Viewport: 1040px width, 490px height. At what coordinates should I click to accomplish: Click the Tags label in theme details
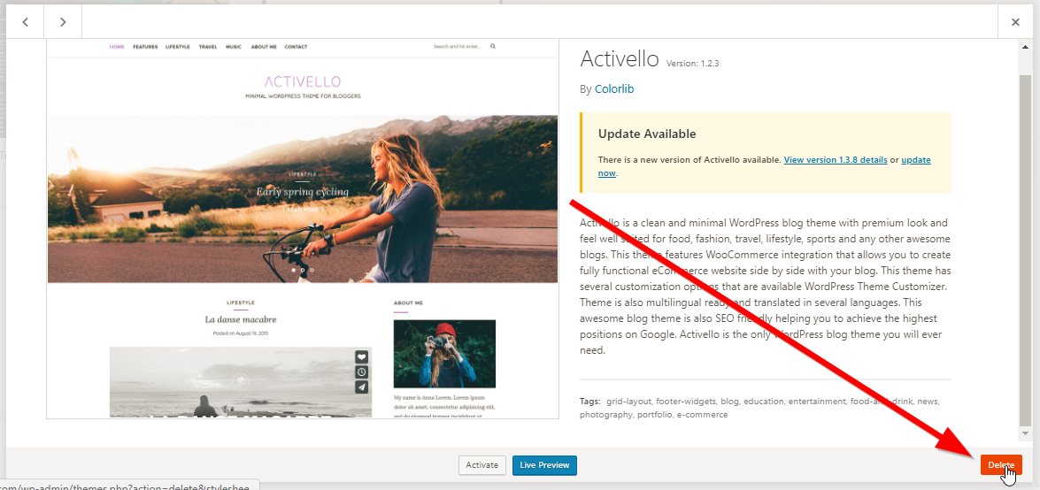pyautogui.click(x=589, y=402)
